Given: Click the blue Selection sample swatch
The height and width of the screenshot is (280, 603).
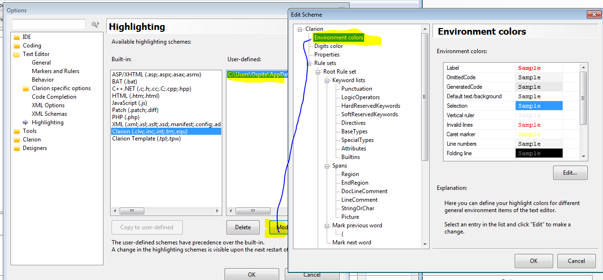Looking at the screenshot, I should (538, 106).
